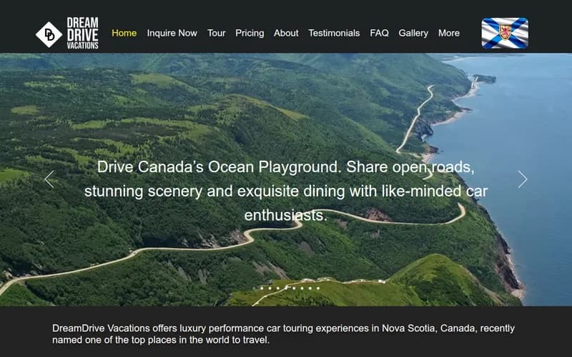Open the Testimonials page
This screenshot has width=572, height=357.
click(x=334, y=33)
